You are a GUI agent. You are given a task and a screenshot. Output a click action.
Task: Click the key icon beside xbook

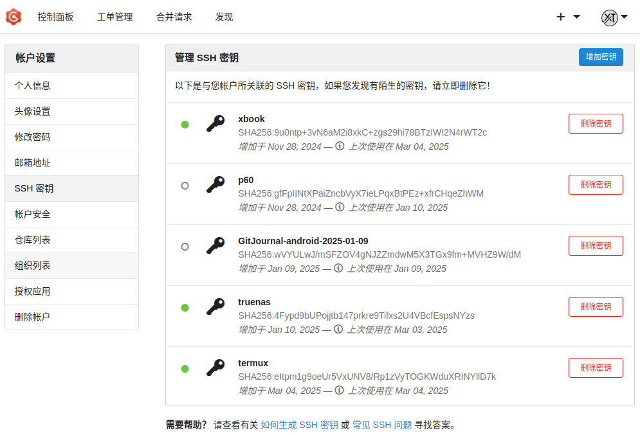coord(215,123)
